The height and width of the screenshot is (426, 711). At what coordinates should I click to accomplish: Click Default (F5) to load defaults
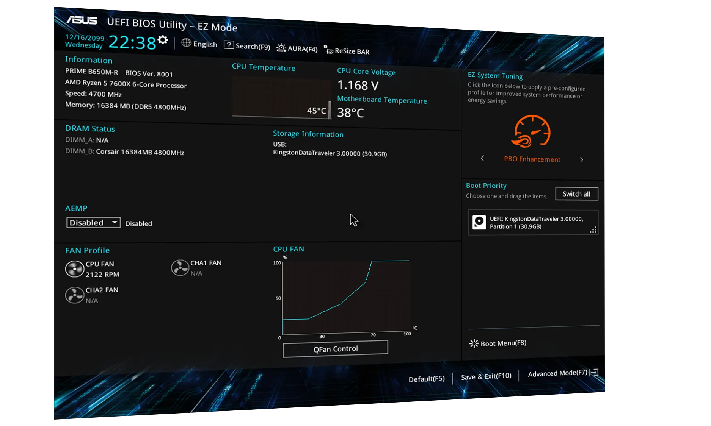426,379
